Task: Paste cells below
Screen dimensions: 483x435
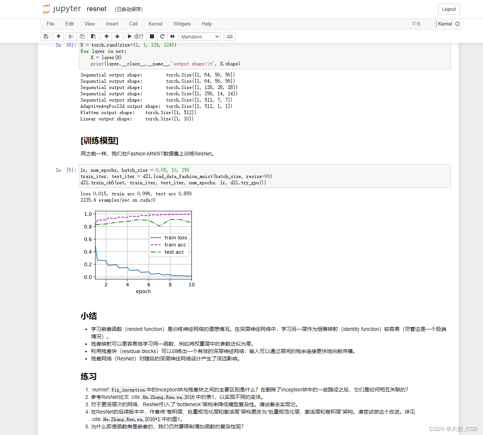Action: [93, 37]
